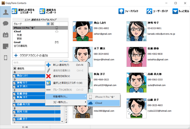
Task: Click the cloud icon next to iCloud submenu
Action: [91, 103]
